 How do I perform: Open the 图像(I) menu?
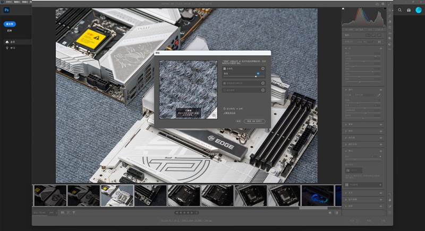click(24, 2)
